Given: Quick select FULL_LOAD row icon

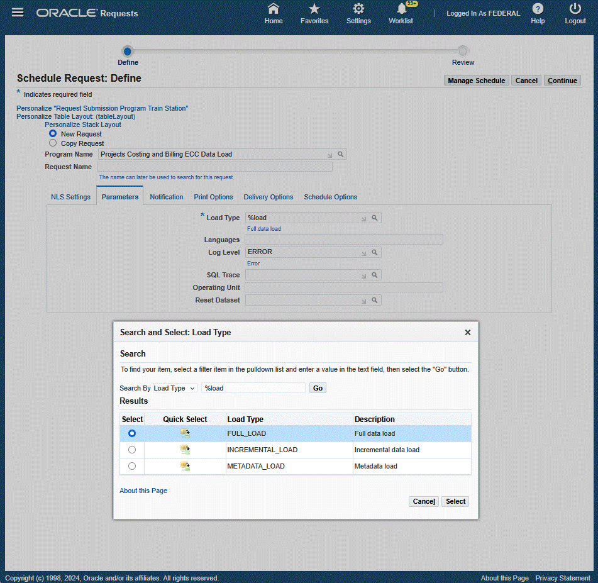Looking at the screenshot, I should point(185,433).
